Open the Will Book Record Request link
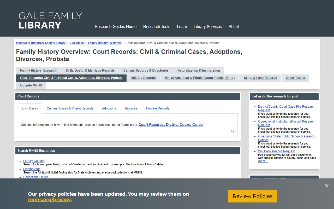Viewport: 334px width, 209px height. [276, 151]
